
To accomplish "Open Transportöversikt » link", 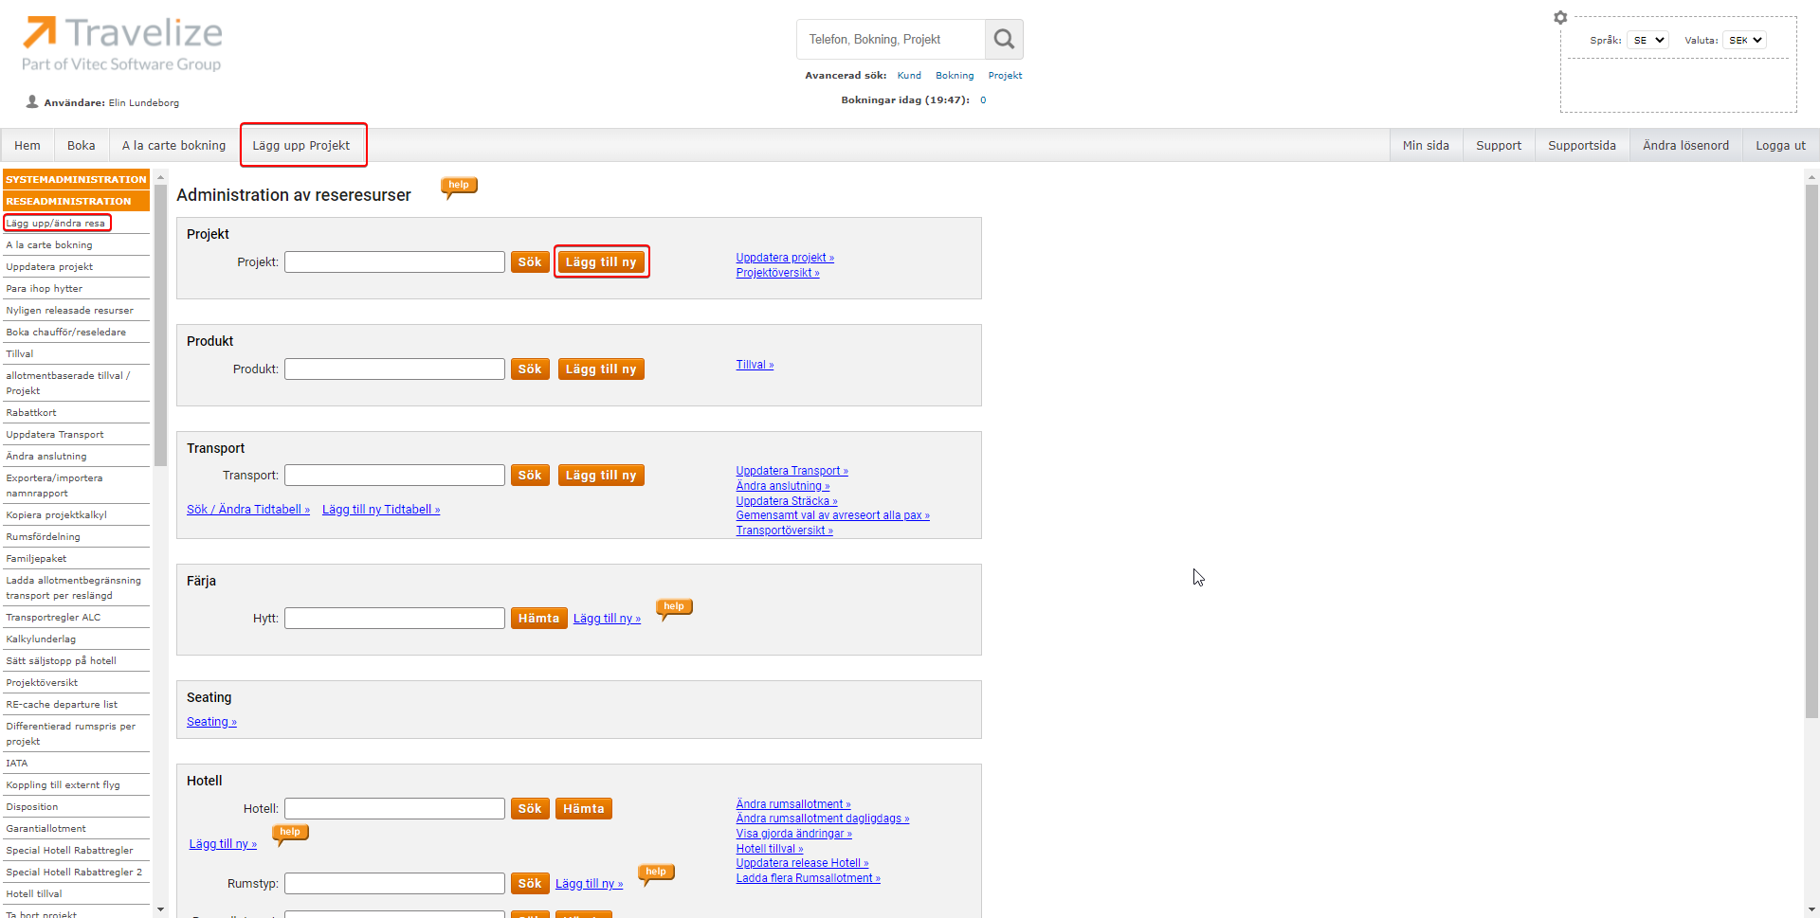I will click(x=784, y=531).
